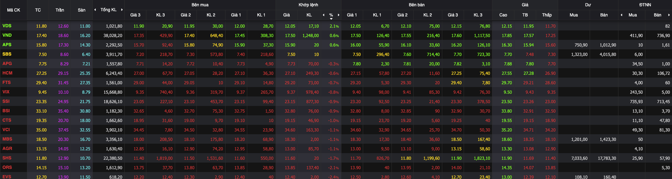This screenshot has width=672, height=179.
Task: Sort by Mã CK column header
Action: (14, 10)
